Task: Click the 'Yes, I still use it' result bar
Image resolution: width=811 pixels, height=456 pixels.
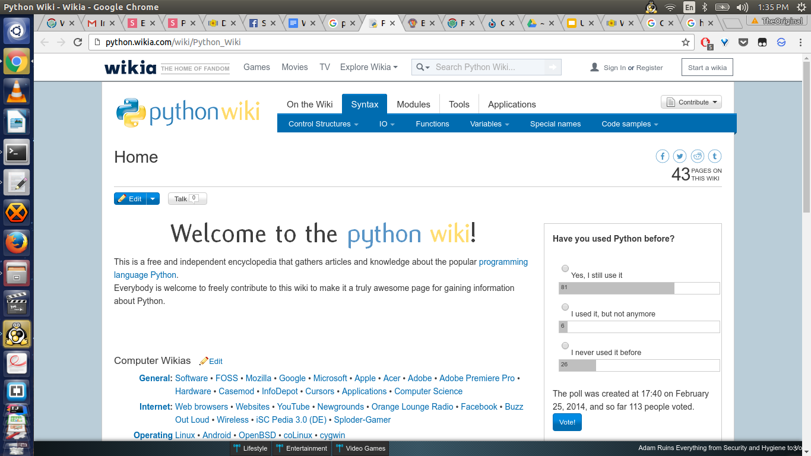Action: click(x=639, y=288)
